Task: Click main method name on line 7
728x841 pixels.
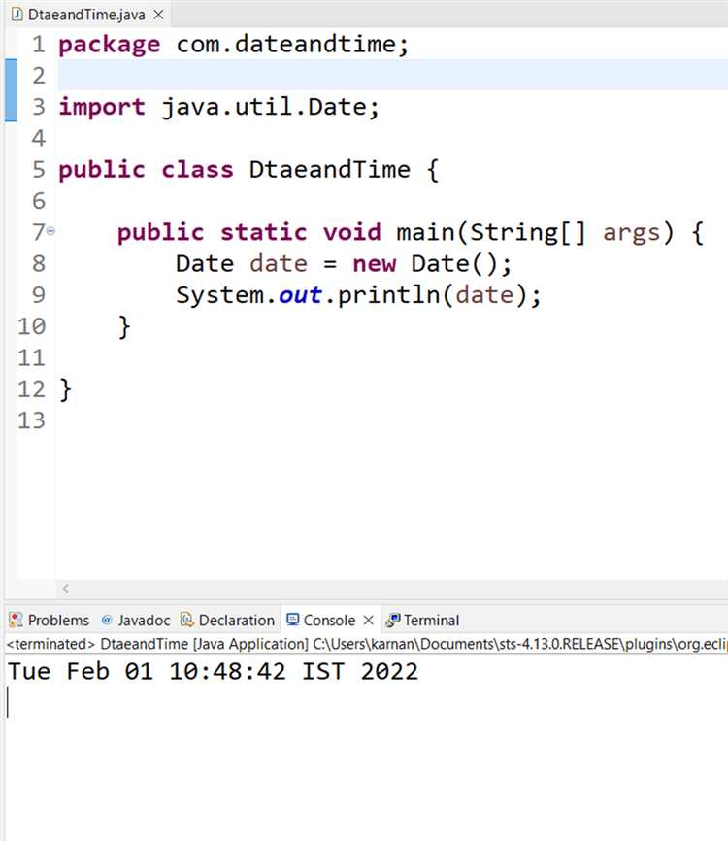Action: pos(425,232)
